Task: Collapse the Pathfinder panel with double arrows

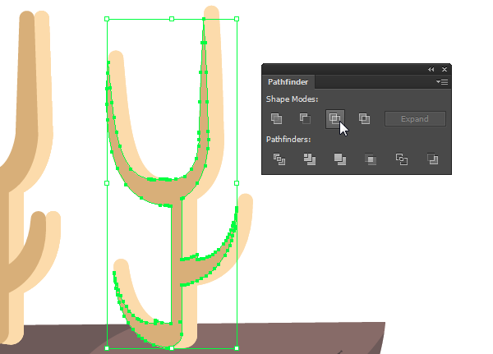Action: click(x=431, y=70)
